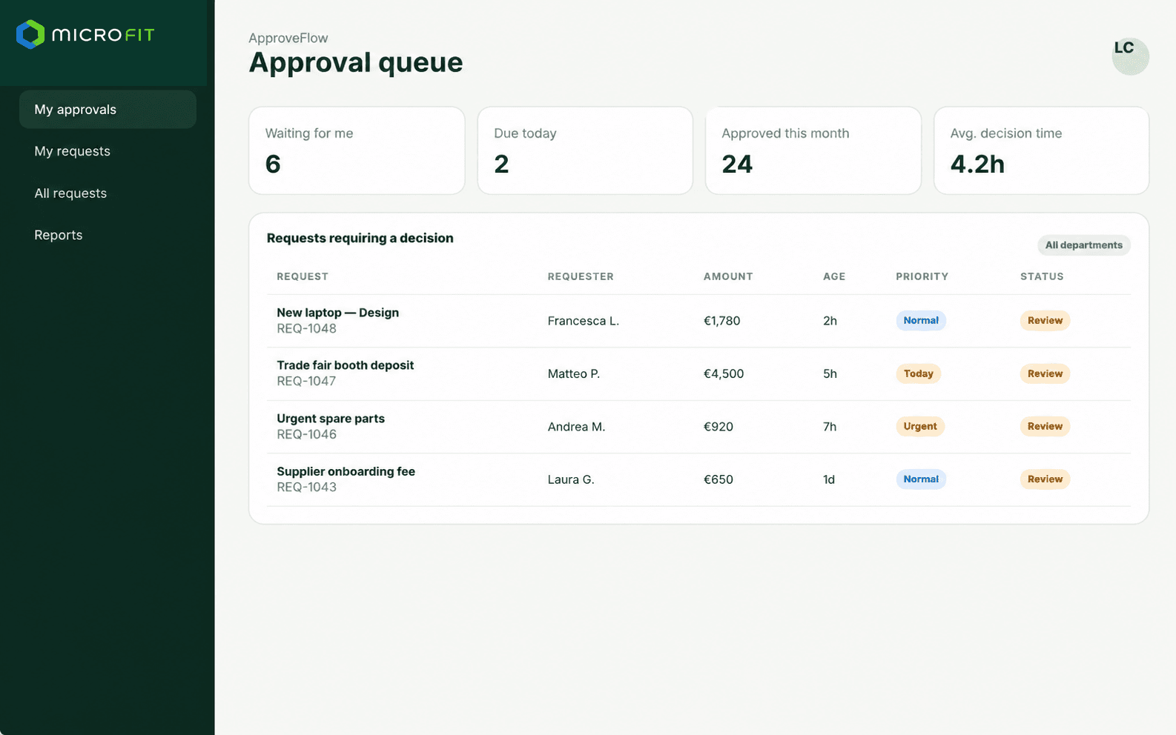Click the ApproveFlow breadcrumb label

(288, 38)
